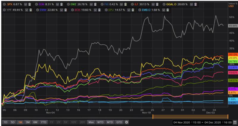Click the Max range button
Image resolution: width=238 pixels, height=126 pixels.
[x=91, y=122]
